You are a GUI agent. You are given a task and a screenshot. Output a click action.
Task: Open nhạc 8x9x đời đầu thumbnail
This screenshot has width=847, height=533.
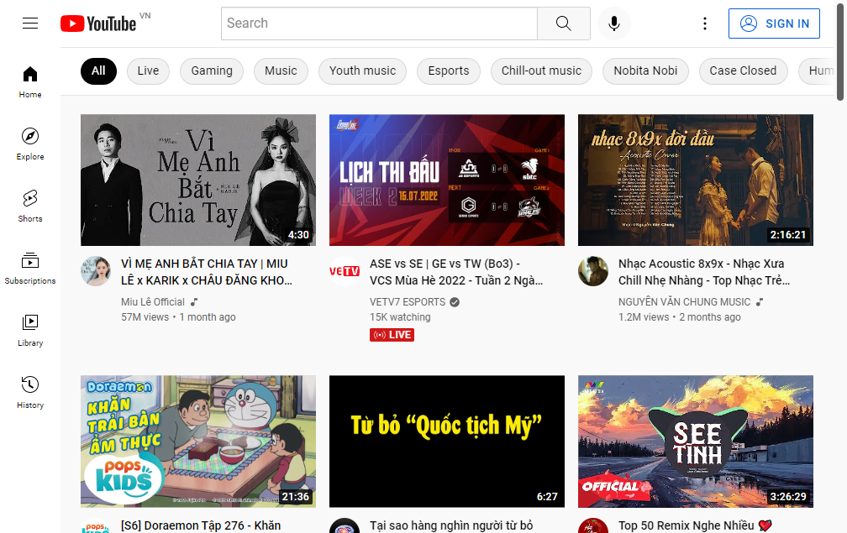695,180
